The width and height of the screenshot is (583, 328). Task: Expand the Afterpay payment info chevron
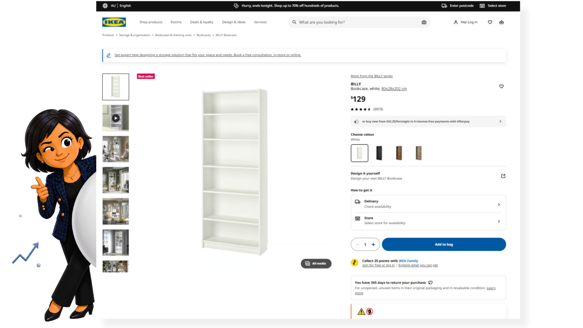point(500,121)
